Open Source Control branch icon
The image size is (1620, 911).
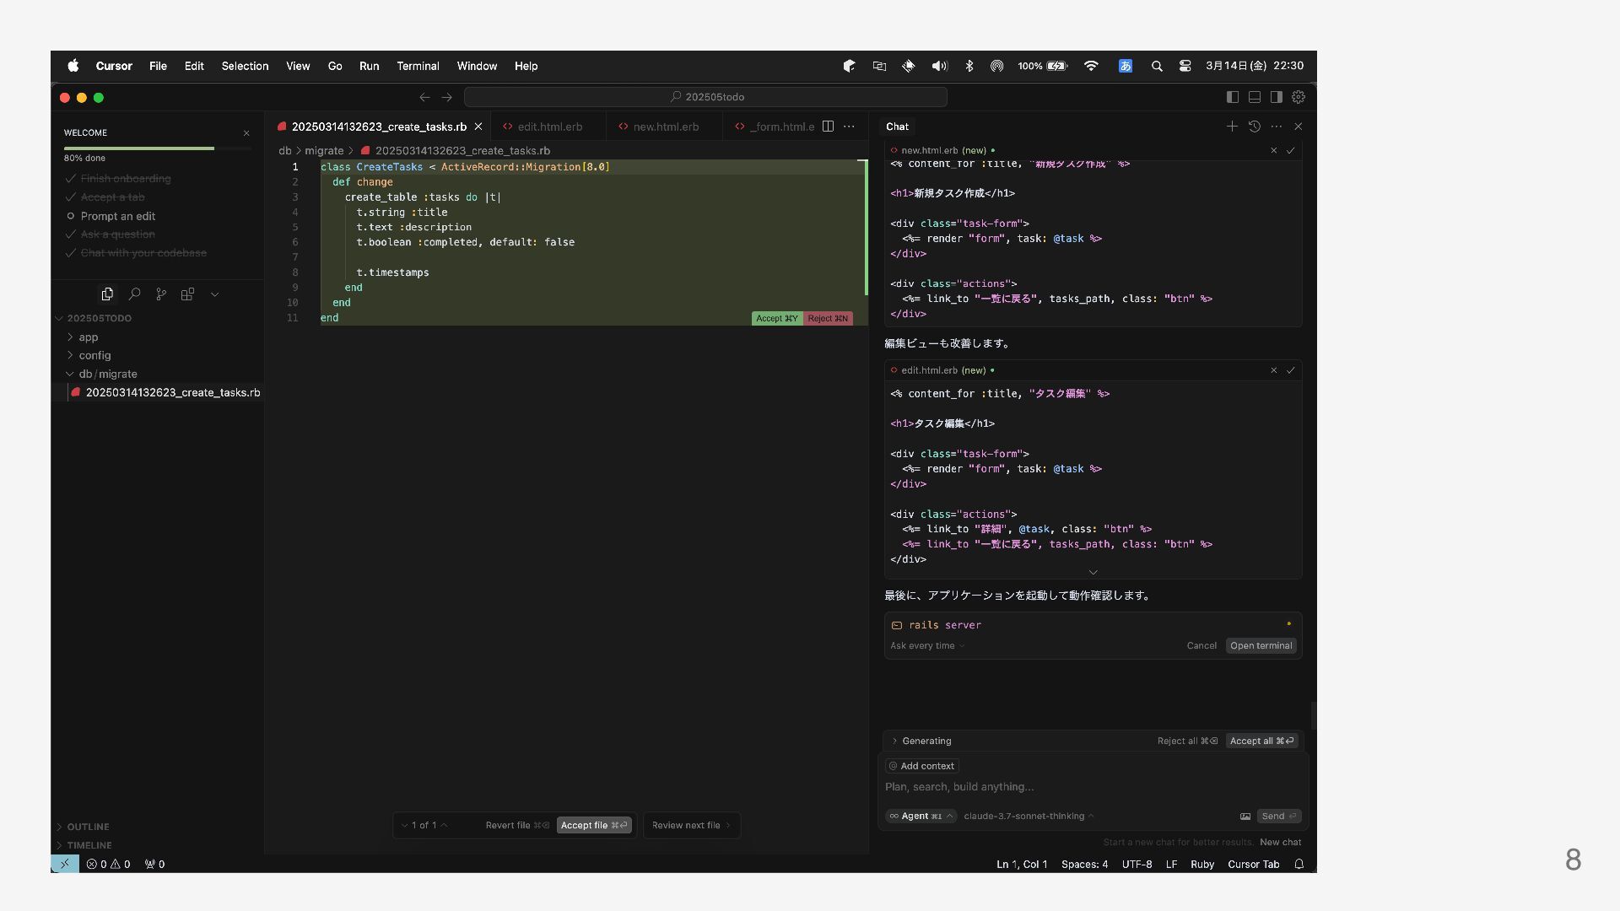point(161,294)
